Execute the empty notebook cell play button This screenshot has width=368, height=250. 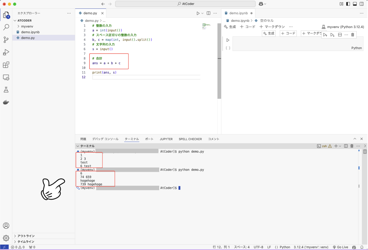tap(228, 40)
